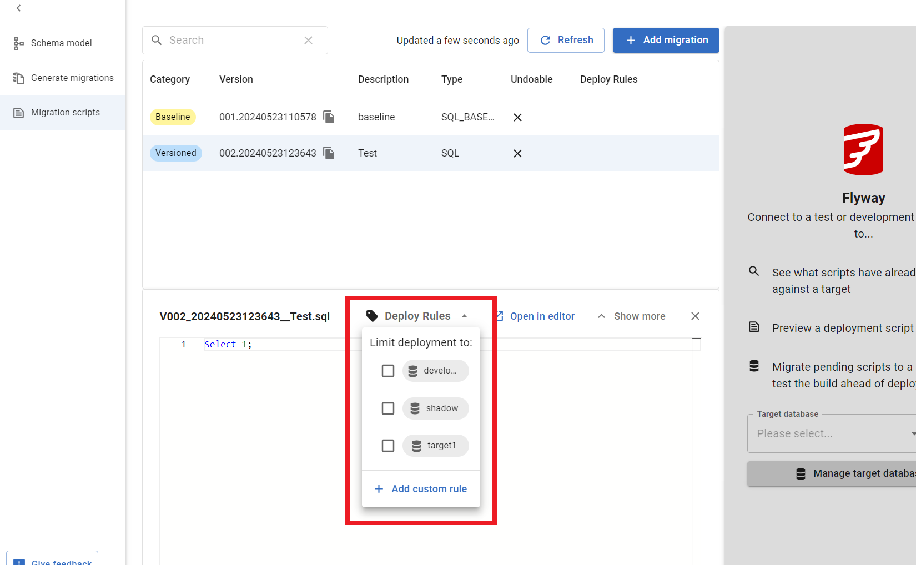Clear the search field with X icon
Screen dimensions: 916x565
click(308, 41)
